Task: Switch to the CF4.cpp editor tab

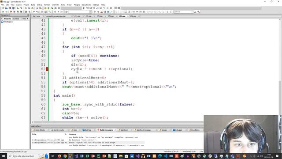Action: pyautogui.click(x=111, y=16)
